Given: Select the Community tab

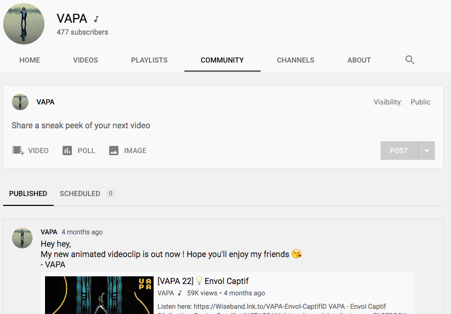Looking at the screenshot, I should [x=222, y=60].
